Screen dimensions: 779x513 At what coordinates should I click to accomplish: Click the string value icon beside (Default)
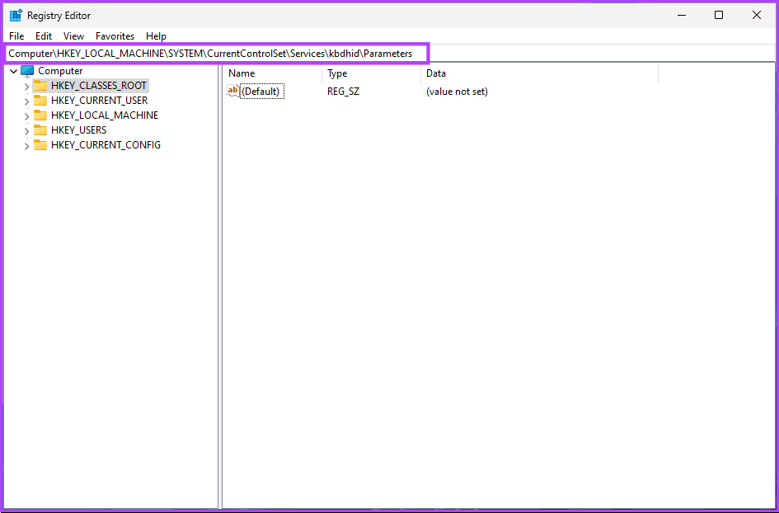click(232, 91)
